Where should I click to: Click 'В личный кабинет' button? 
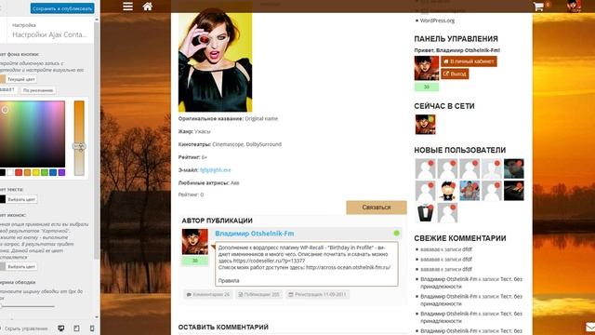(x=469, y=61)
